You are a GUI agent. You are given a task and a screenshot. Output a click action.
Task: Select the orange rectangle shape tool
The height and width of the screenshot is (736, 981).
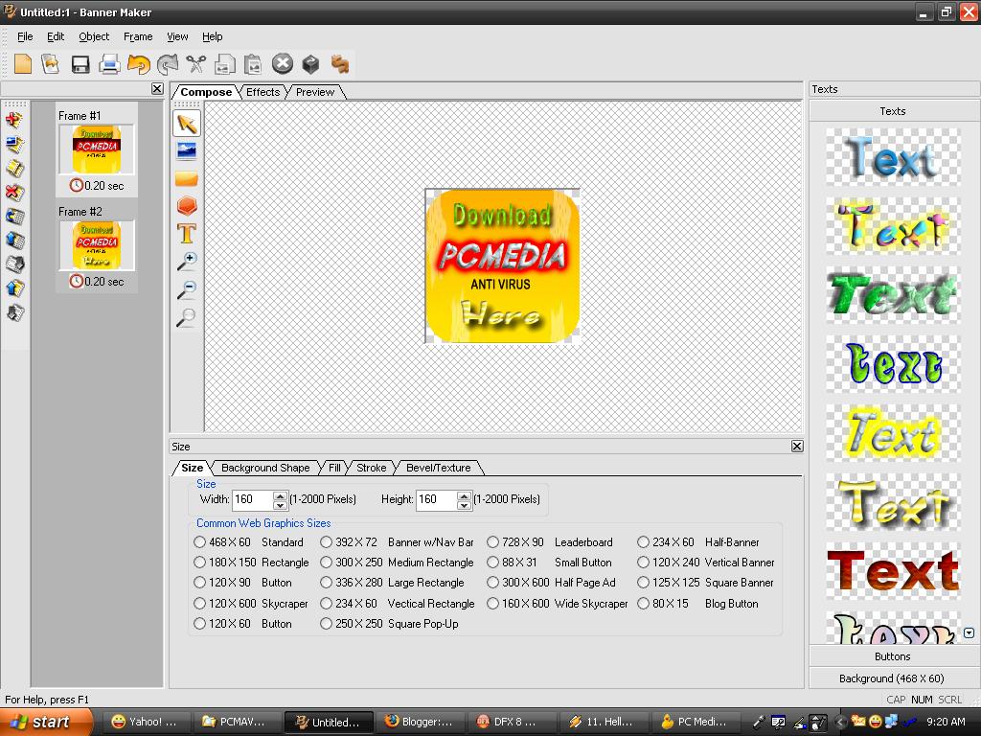tap(187, 179)
